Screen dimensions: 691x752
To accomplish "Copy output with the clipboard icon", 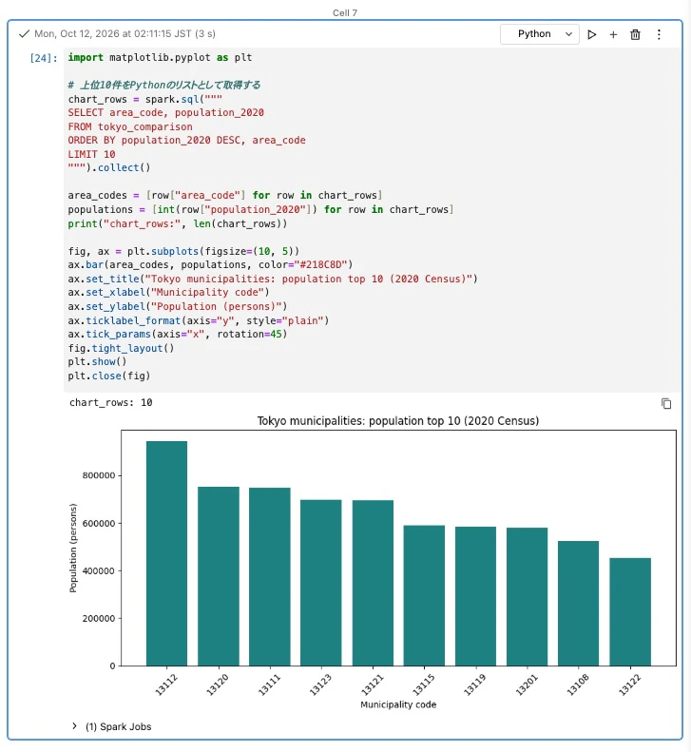I will coord(666,403).
